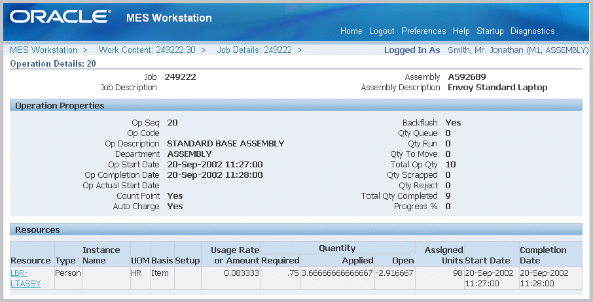Select the ASSEMBLY department value
Viewport: 593px width, 302px height.
tap(189, 154)
